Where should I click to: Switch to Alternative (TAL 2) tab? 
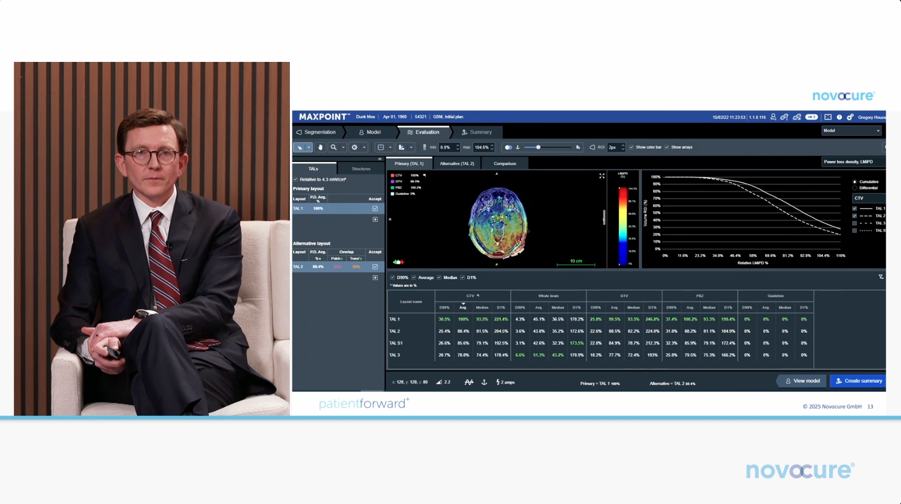coord(457,163)
